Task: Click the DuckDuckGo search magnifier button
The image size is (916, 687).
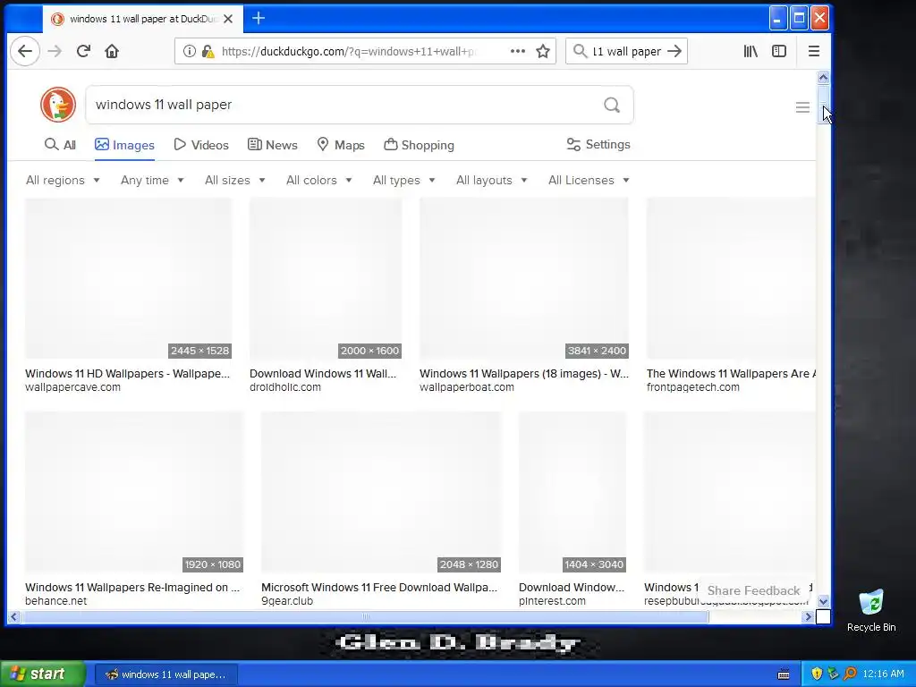Action: pos(612,106)
